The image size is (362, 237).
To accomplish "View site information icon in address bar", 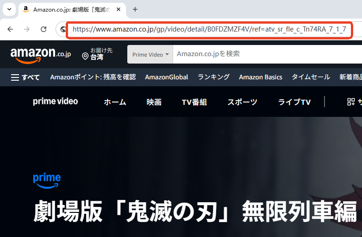I will coord(63,29).
